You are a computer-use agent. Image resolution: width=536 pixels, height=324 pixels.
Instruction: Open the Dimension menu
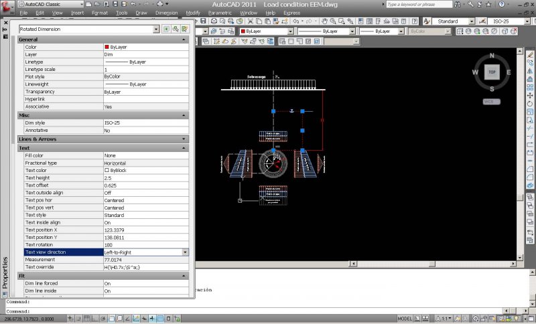166,13
